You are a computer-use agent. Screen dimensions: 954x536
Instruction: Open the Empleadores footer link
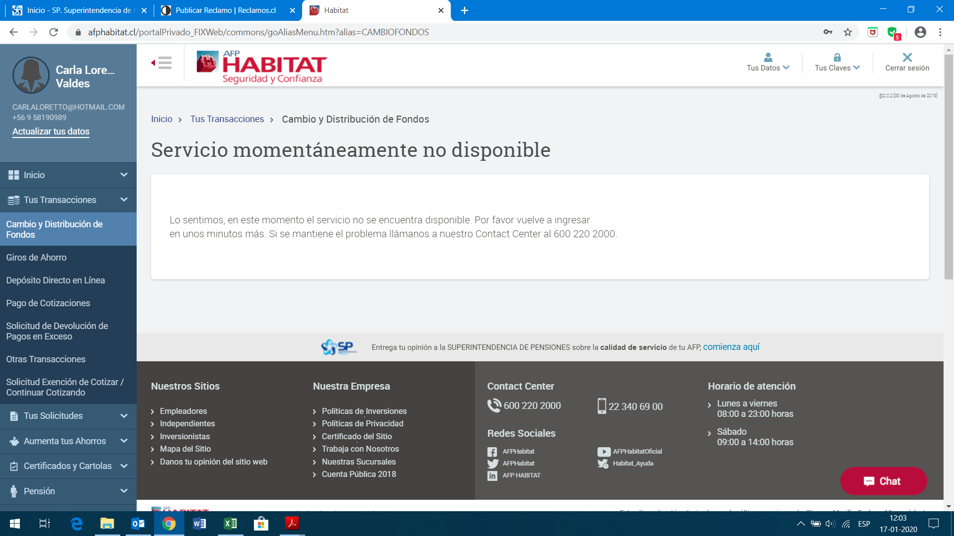[183, 411]
